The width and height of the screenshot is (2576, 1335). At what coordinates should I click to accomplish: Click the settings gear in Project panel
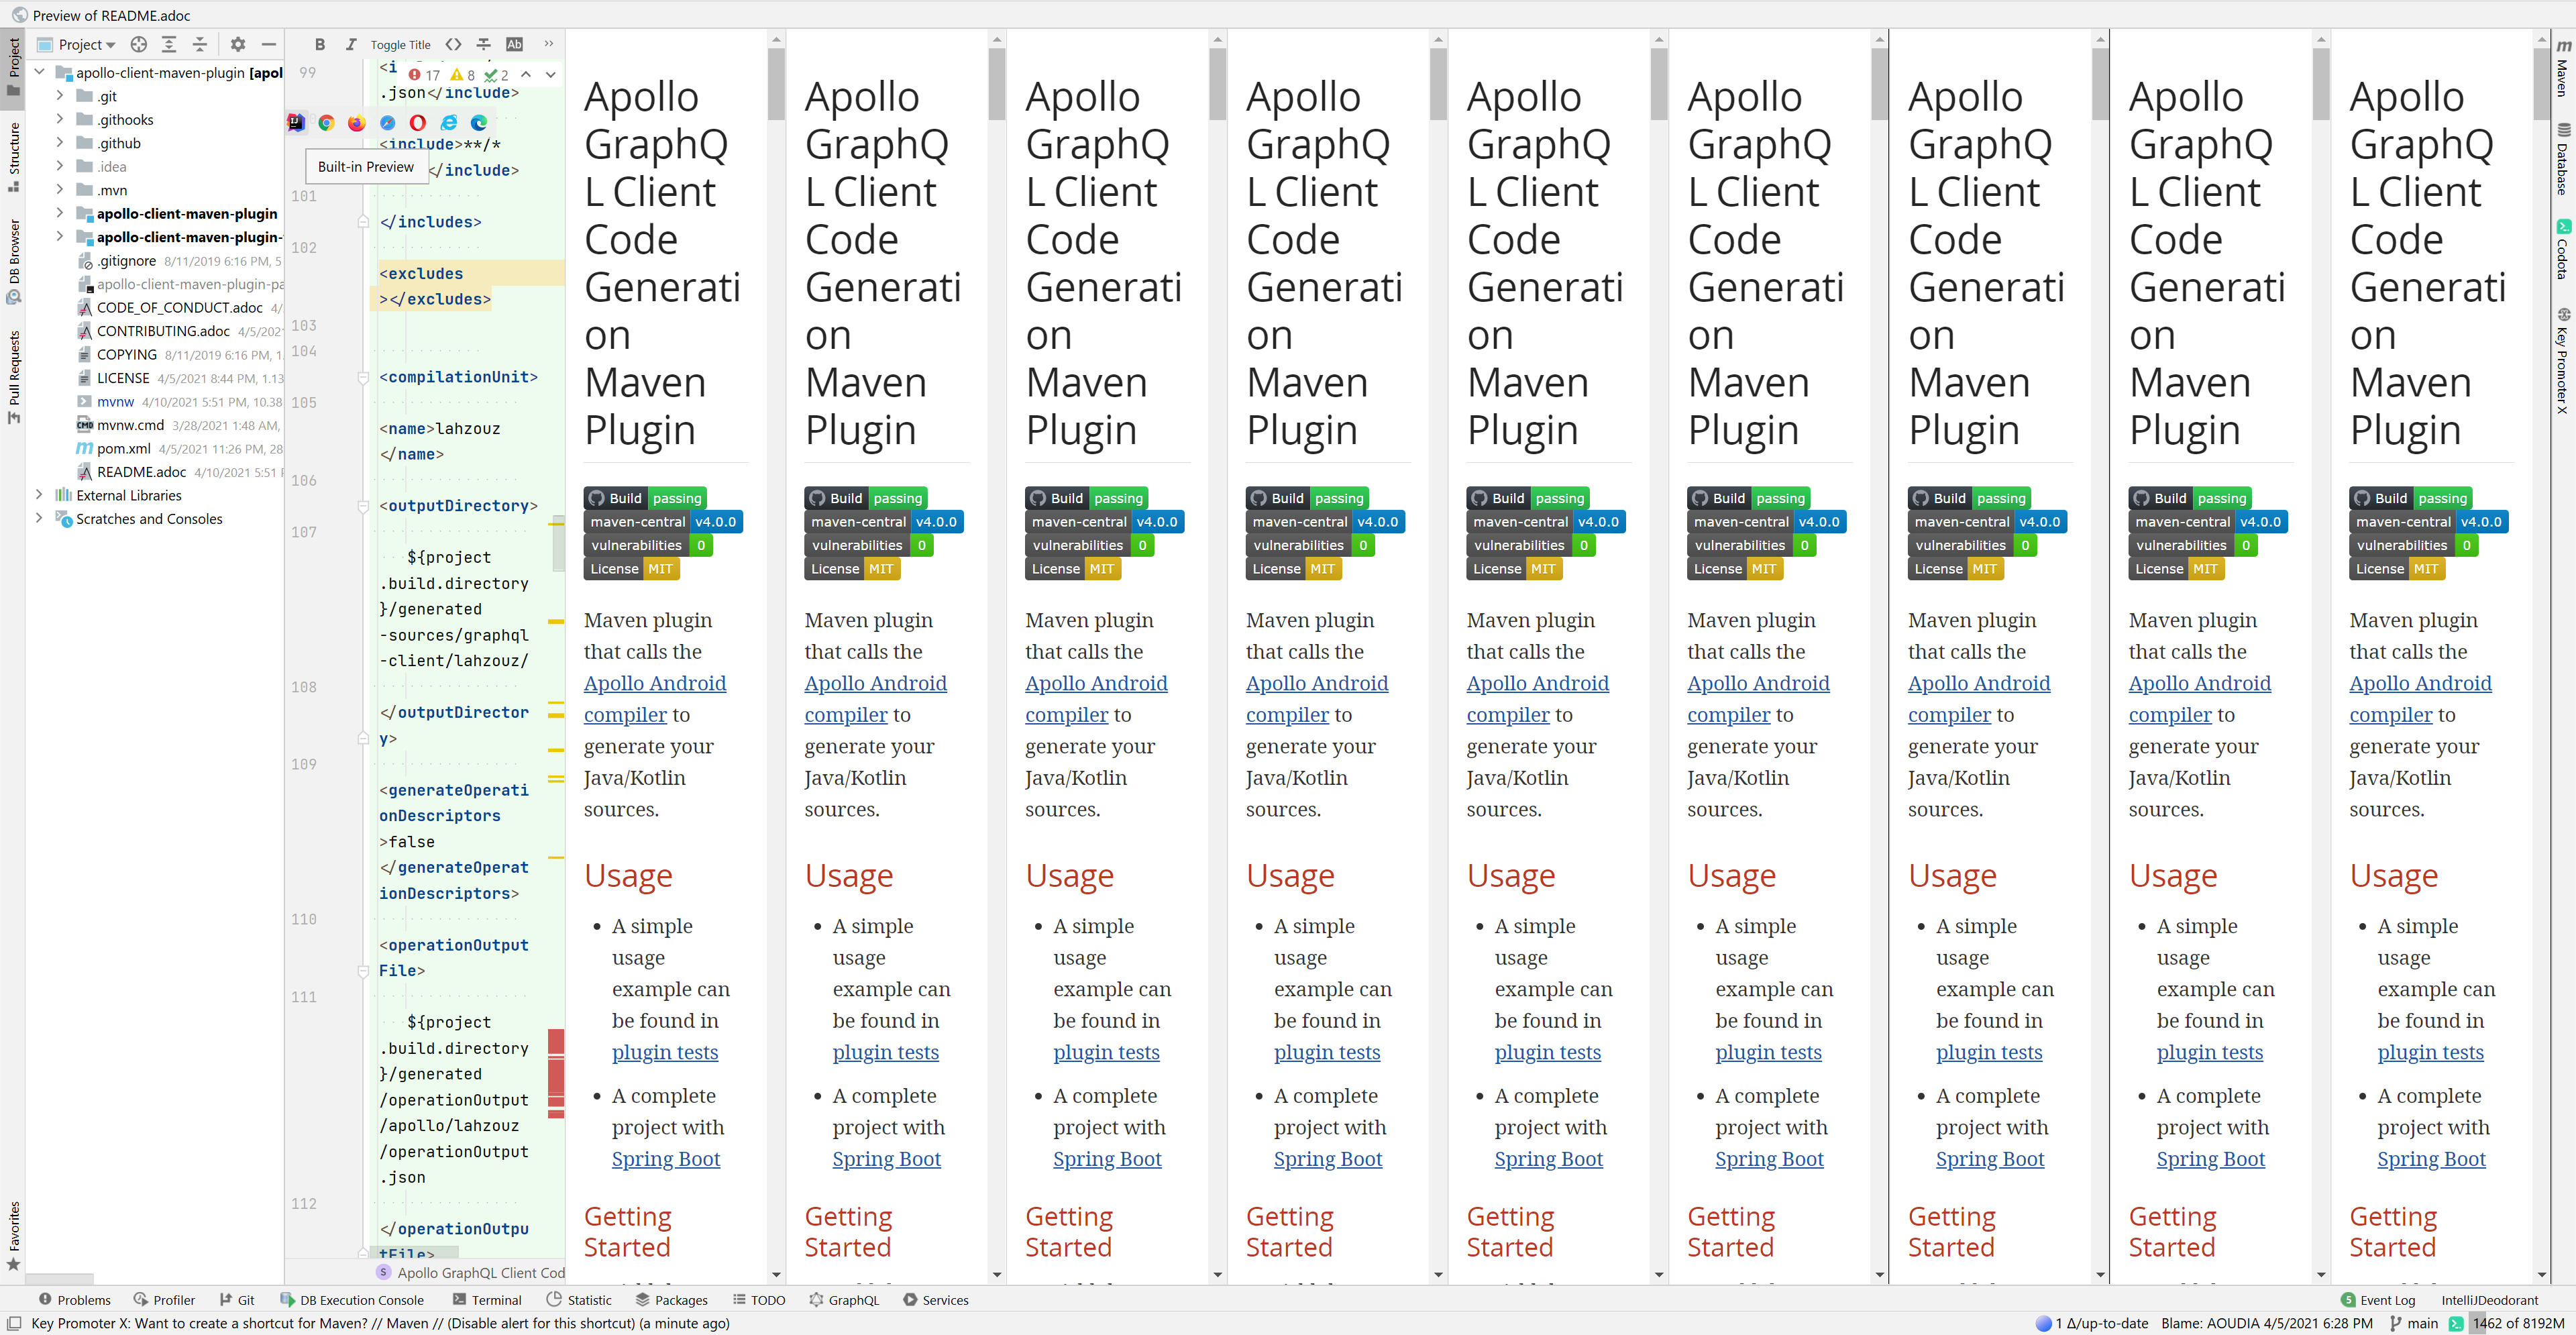click(238, 44)
